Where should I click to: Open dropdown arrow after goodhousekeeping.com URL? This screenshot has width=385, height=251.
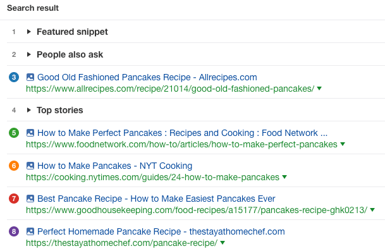point(372,210)
